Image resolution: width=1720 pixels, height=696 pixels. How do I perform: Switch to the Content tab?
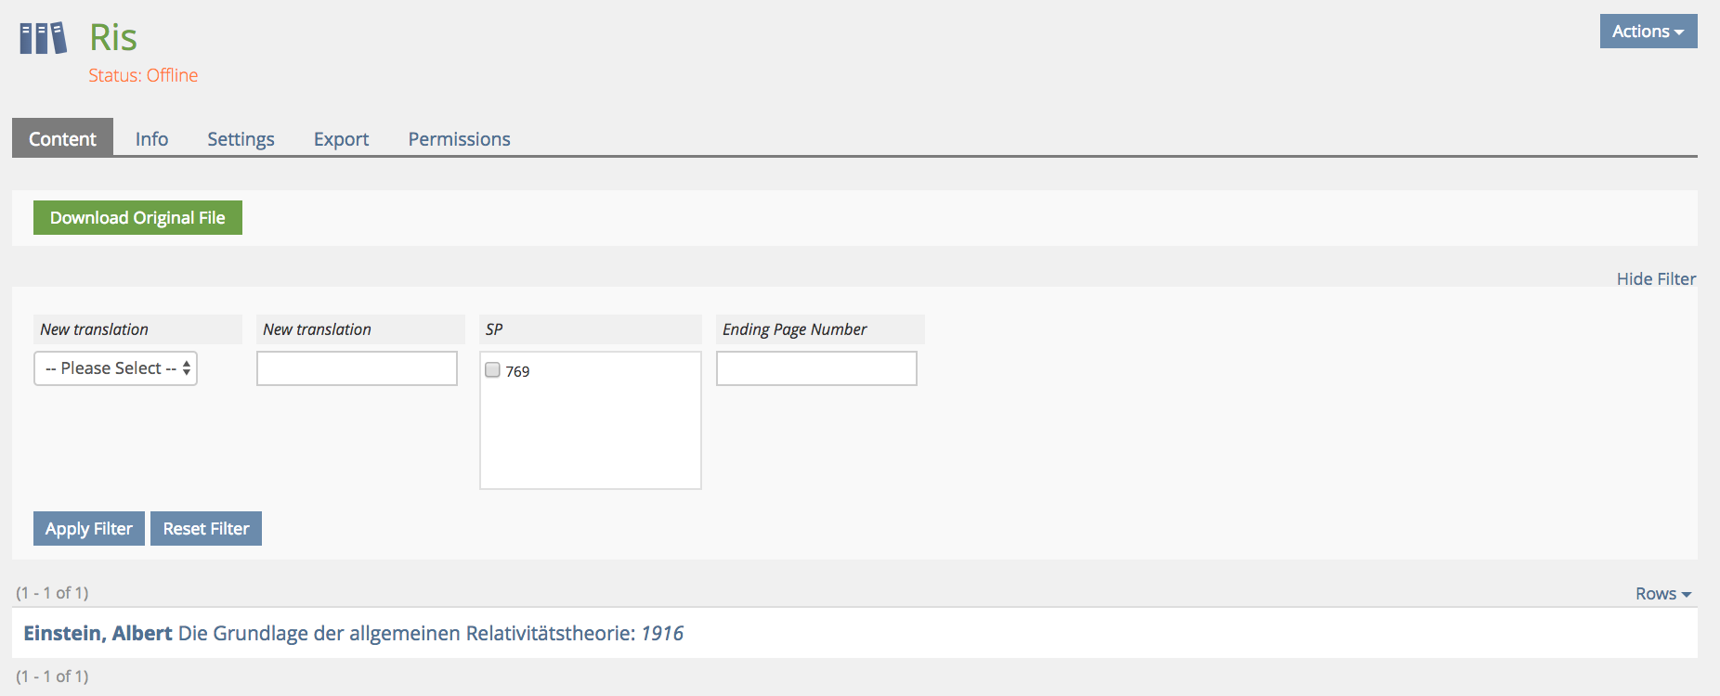62,139
